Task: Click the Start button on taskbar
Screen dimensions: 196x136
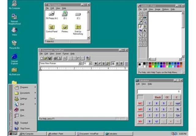Action: pyautogui.click(x=13, y=134)
